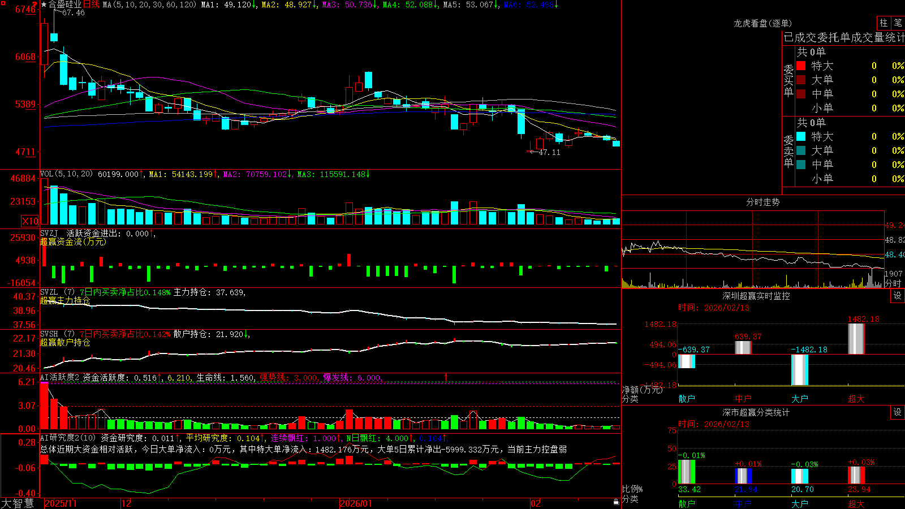Click the 深市超赢分类统计 panel title
This screenshot has width=905, height=509.
756,412
